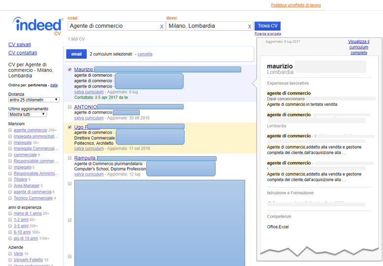Select the ANTONIO resume checkbox
383x266 pixels.
[x=69, y=107]
